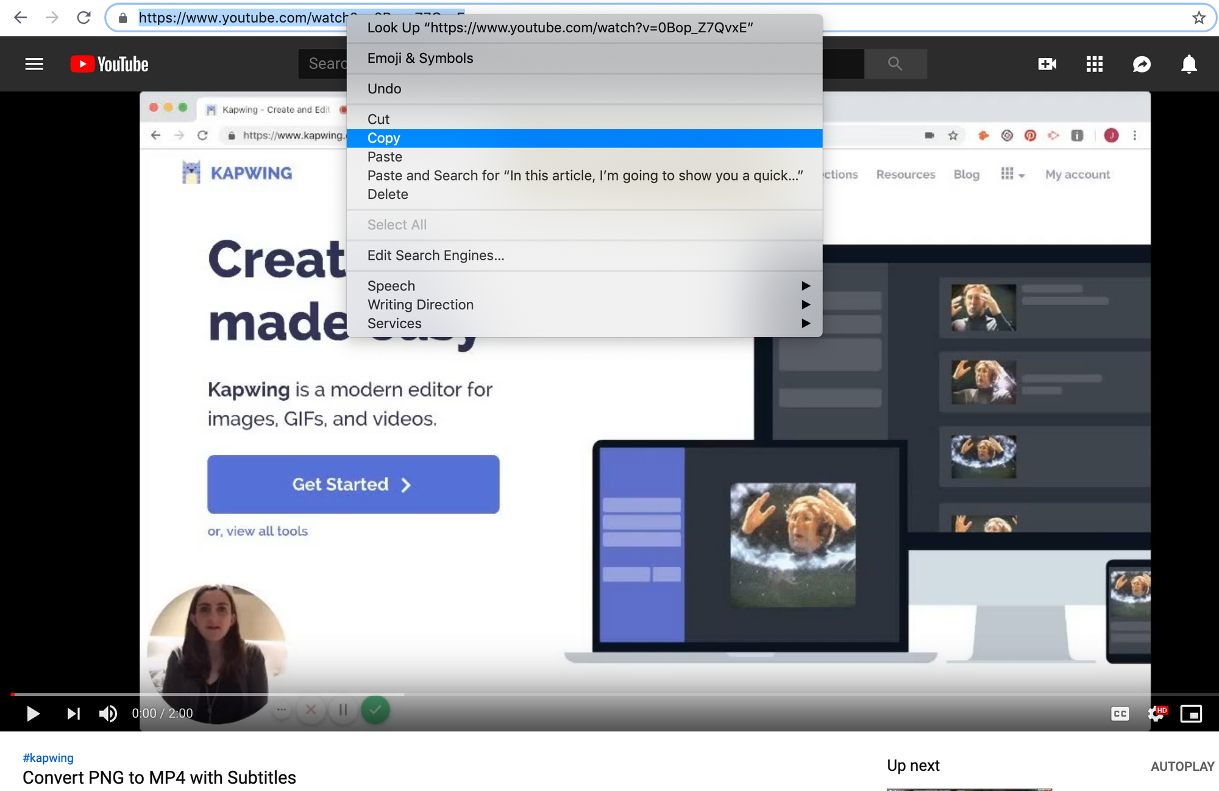Click the #kapwing hashtag link
Image resolution: width=1219 pixels, height=791 pixels.
48,757
